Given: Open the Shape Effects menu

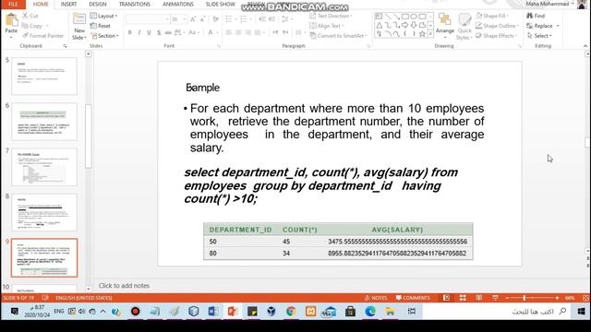Looking at the screenshot, I should tap(497, 36).
